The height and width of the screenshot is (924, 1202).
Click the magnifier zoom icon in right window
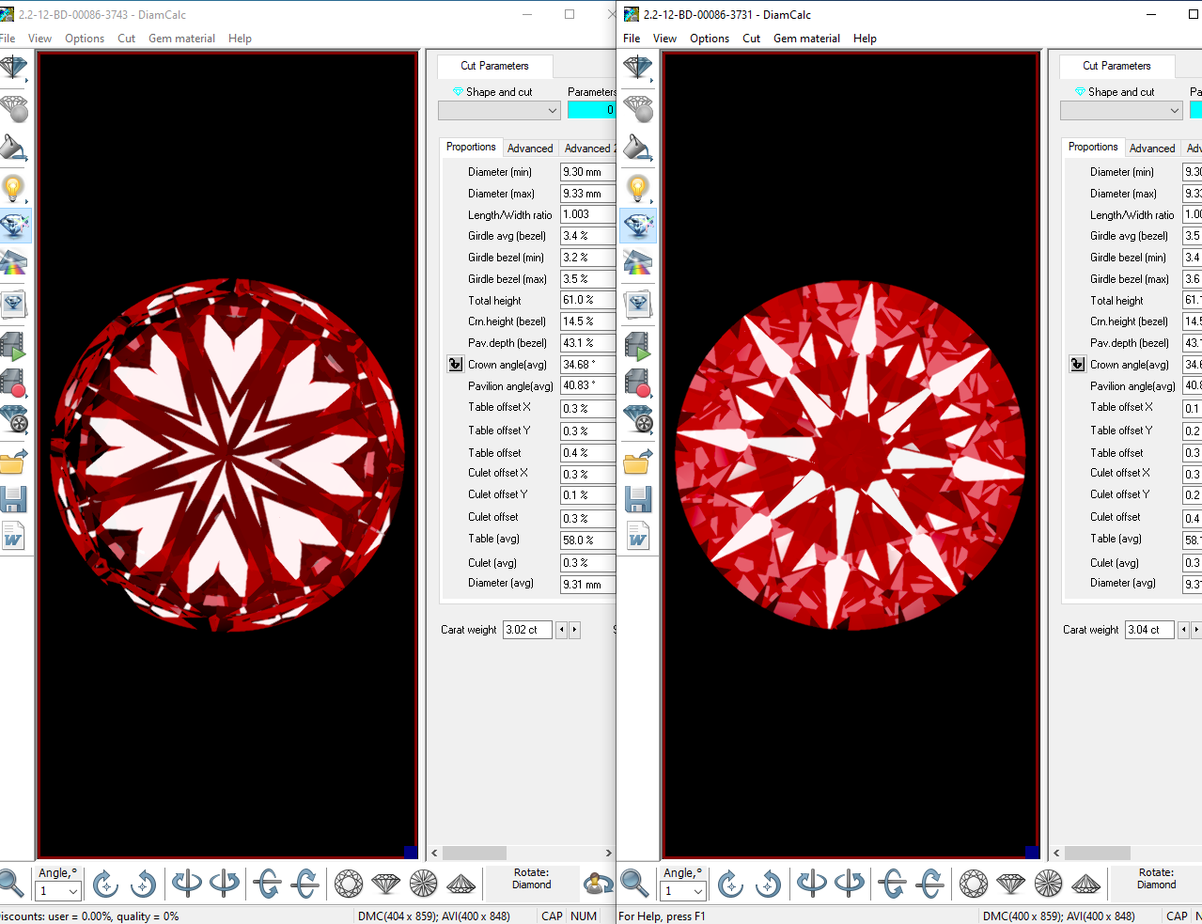(635, 884)
